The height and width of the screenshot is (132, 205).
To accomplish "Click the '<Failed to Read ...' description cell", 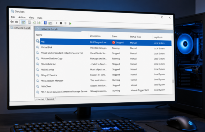I will pos(98,64).
